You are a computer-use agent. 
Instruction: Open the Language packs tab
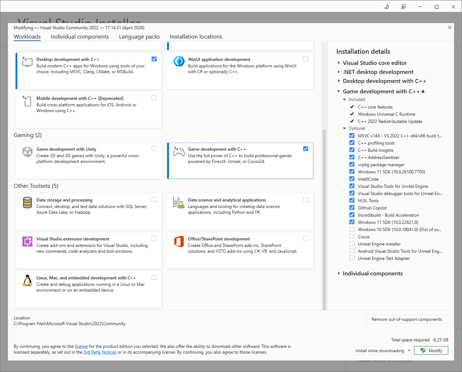click(x=139, y=37)
